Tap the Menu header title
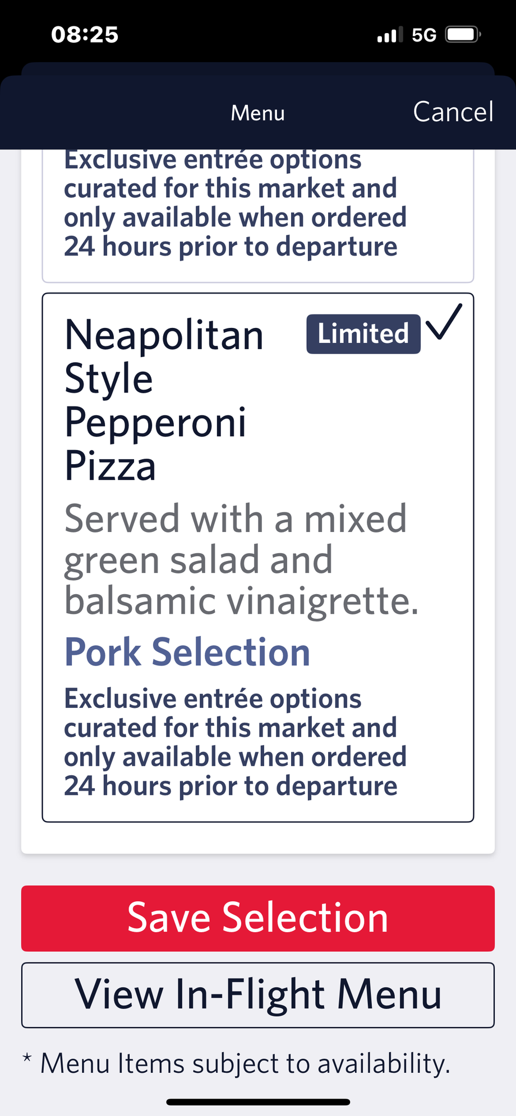This screenshot has height=1116, width=516. (x=258, y=113)
